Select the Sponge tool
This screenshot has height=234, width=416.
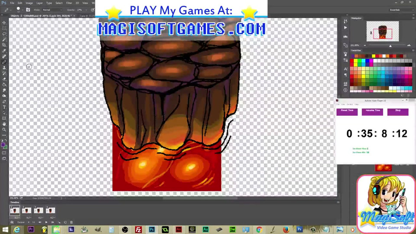pos(4,96)
